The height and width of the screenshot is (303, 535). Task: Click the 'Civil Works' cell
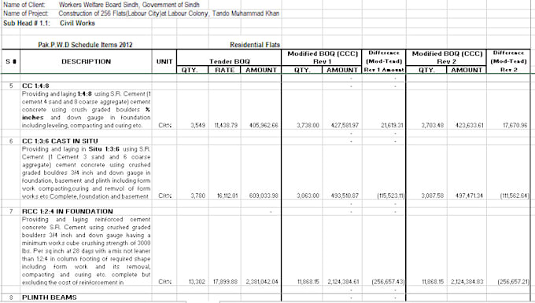click(x=77, y=23)
